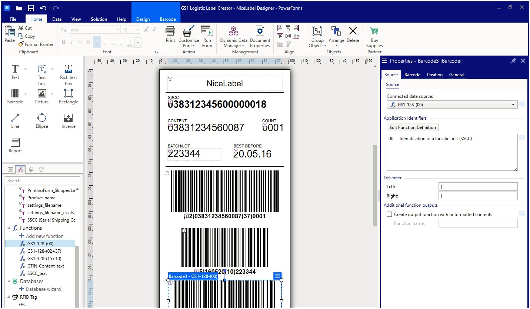Copy the selected object
Image resolution: width=530 pixels, height=309 pixels.
[26, 36]
